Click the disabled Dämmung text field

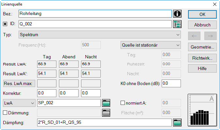point(69,113)
